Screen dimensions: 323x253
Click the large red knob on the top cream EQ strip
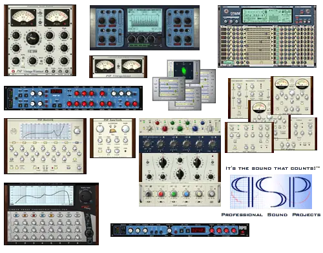165,128
